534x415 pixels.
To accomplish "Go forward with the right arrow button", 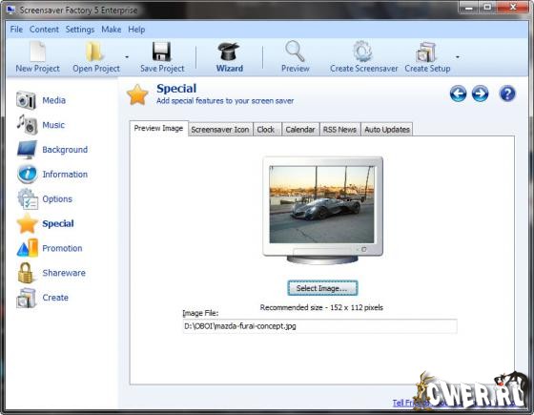I will point(481,93).
